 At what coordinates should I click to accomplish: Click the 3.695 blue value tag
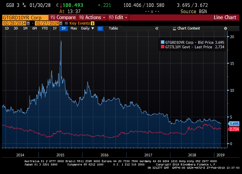point(234,124)
